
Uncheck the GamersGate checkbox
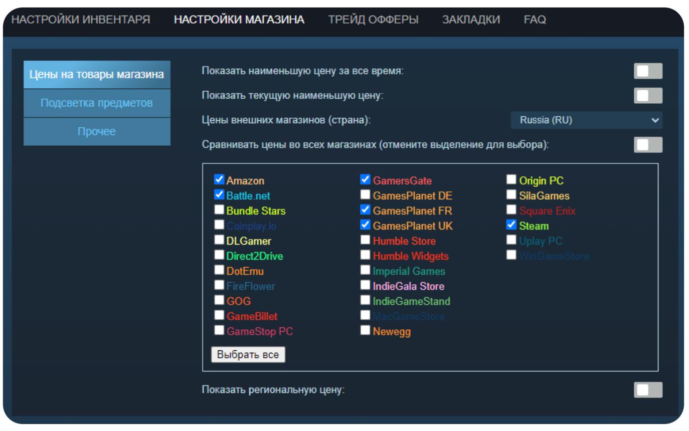coord(366,179)
